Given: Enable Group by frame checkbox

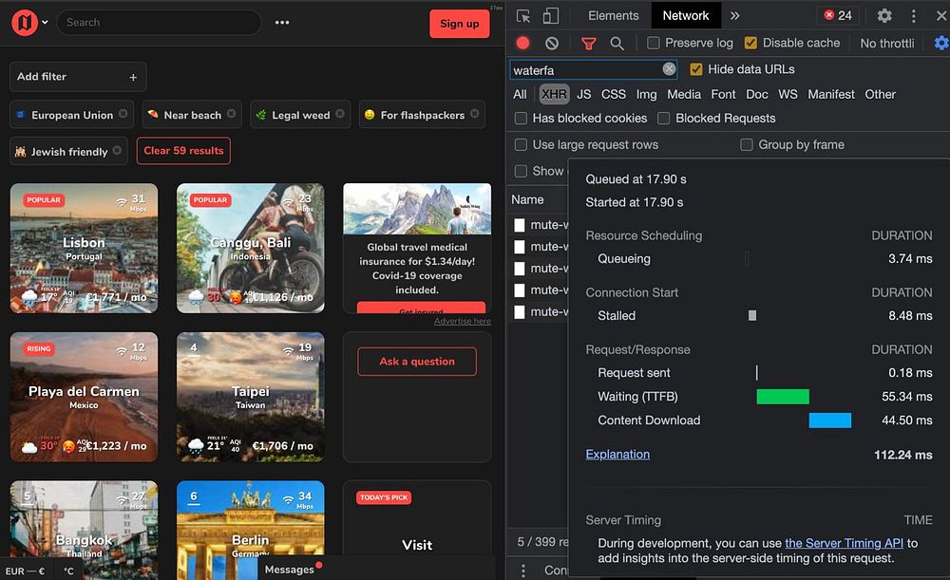Looking at the screenshot, I should 747,144.
